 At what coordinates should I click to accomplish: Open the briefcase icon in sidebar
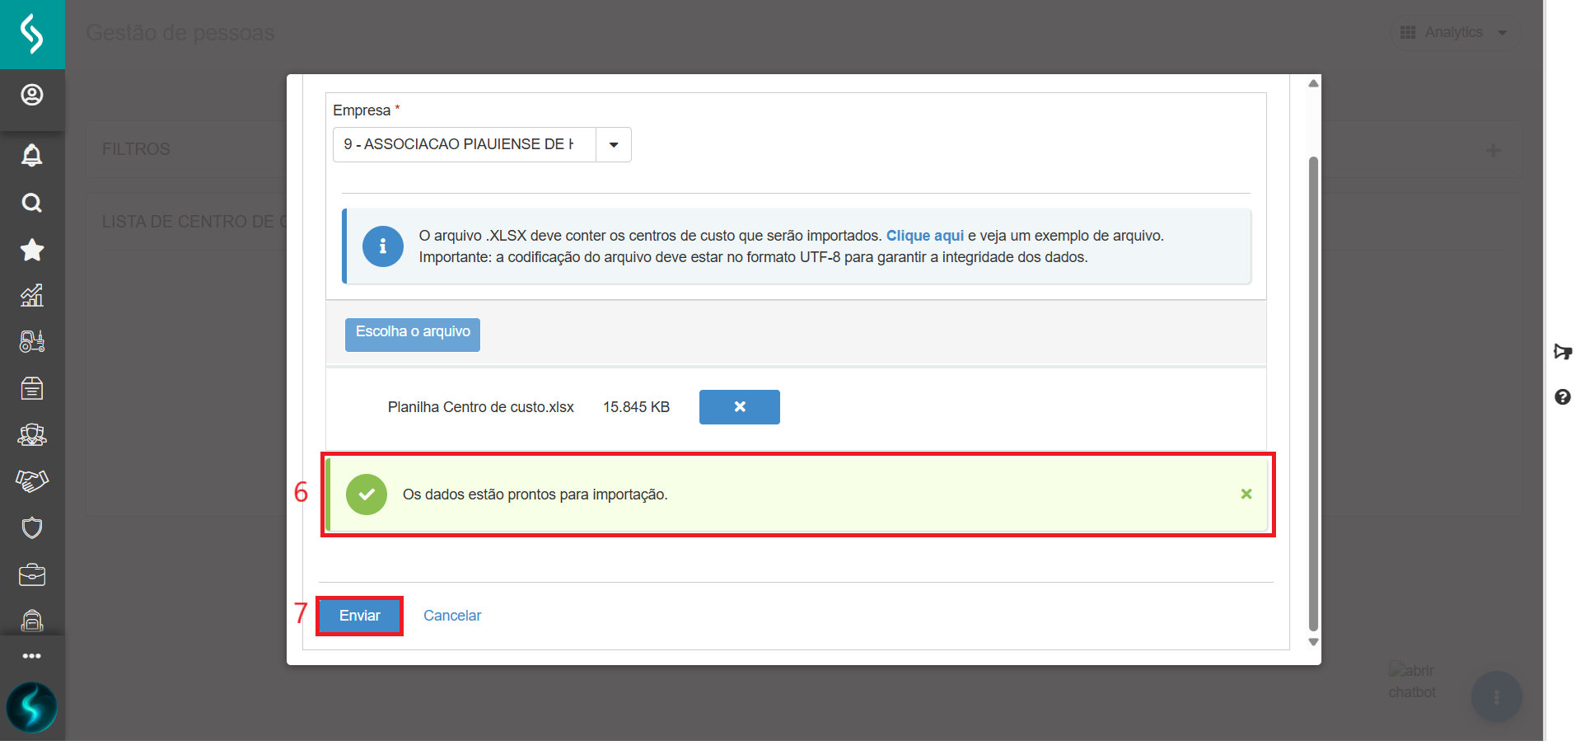(32, 574)
